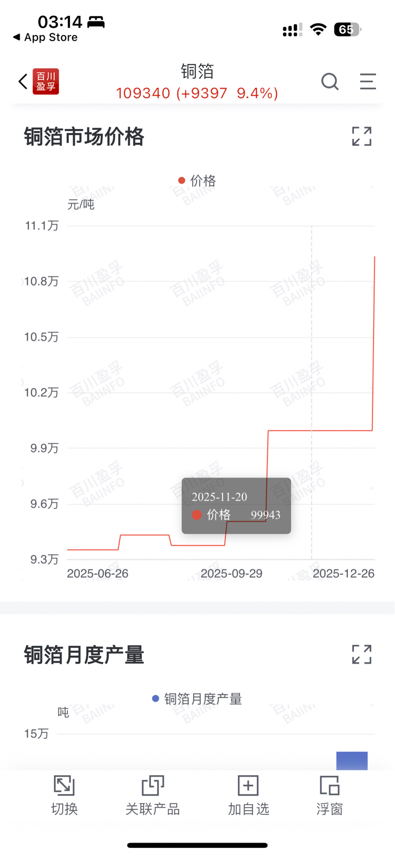Tap the 2025-11-20 price tooltip
Image resolution: width=395 pixels, height=856 pixels.
(236, 506)
